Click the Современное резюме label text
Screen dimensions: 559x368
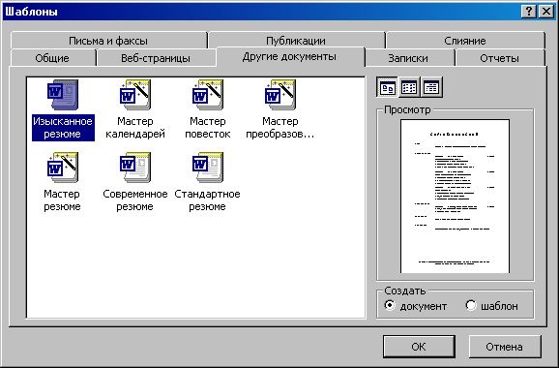135,200
